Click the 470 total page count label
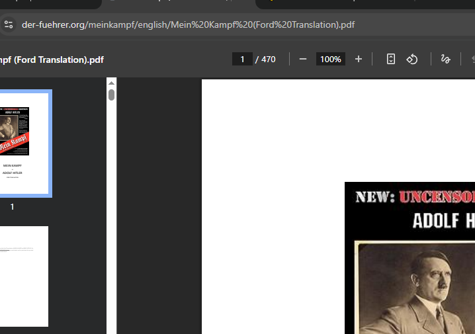This screenshot has height=334, width=475. click(x=268, y=60)
